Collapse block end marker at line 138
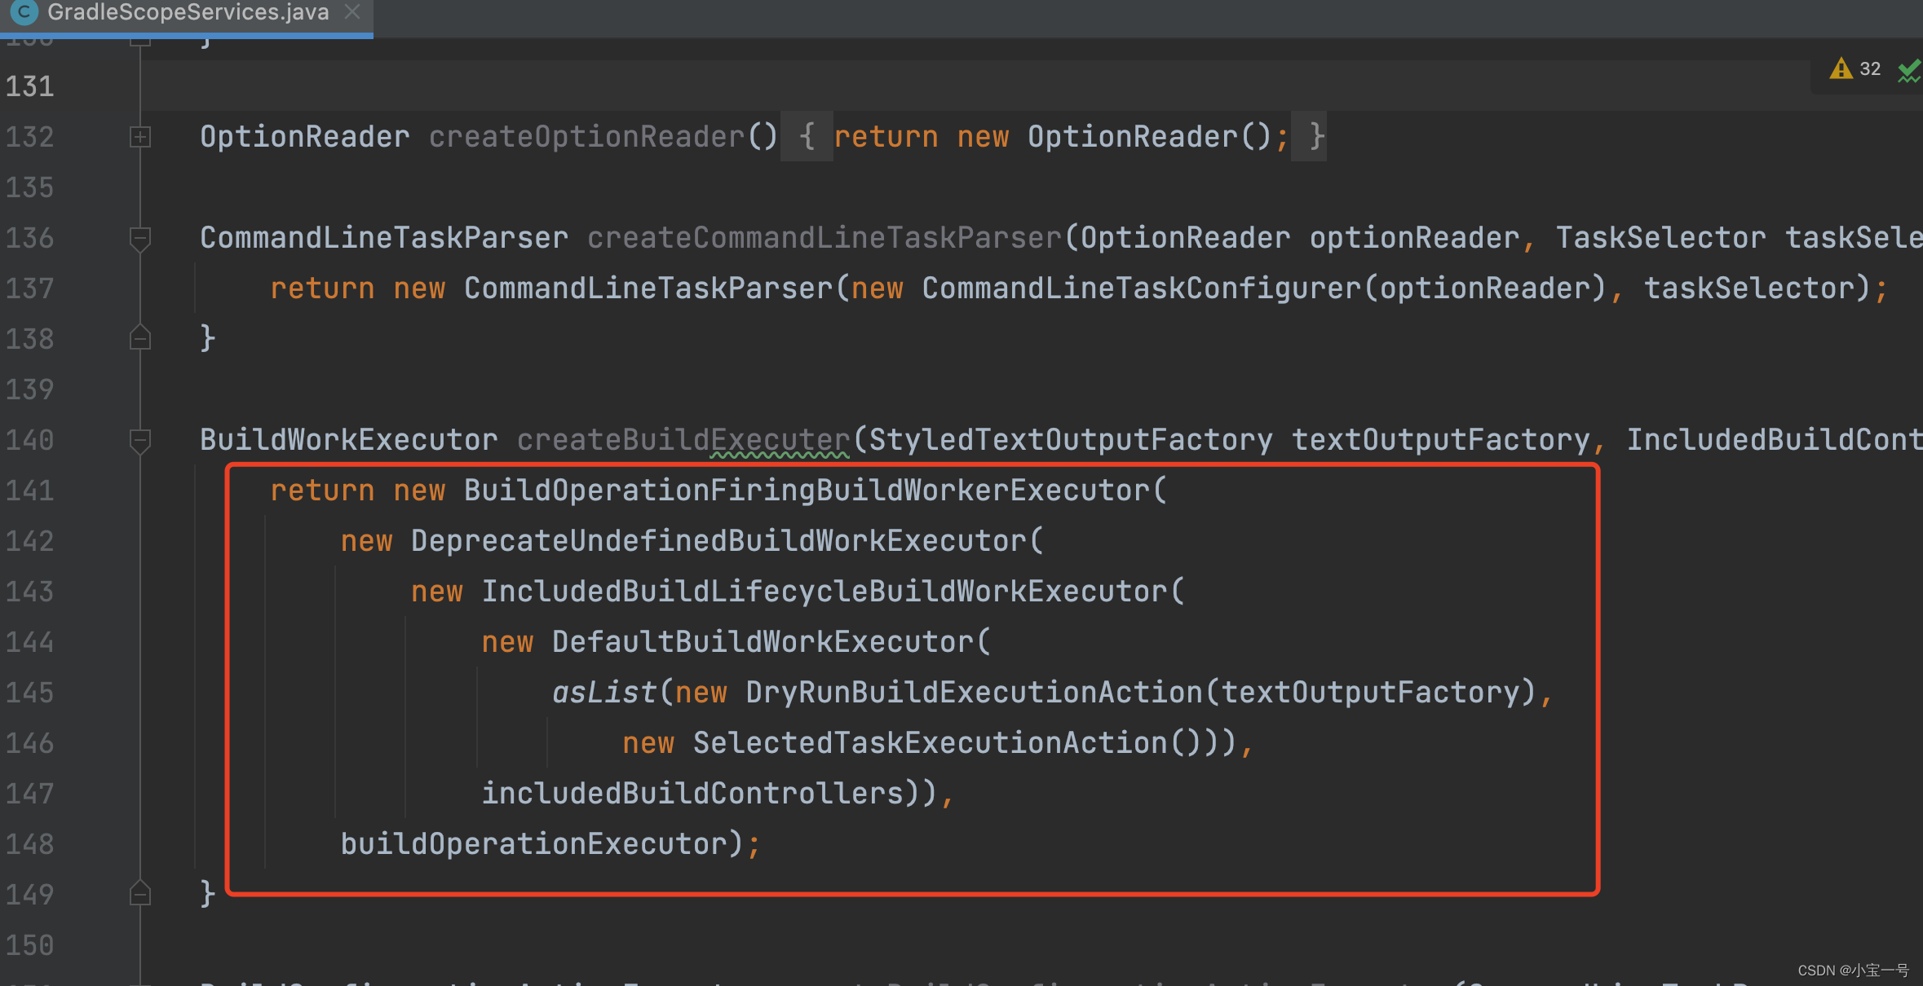This screenshot has width=1923, height=986. (x=140, y=337)
